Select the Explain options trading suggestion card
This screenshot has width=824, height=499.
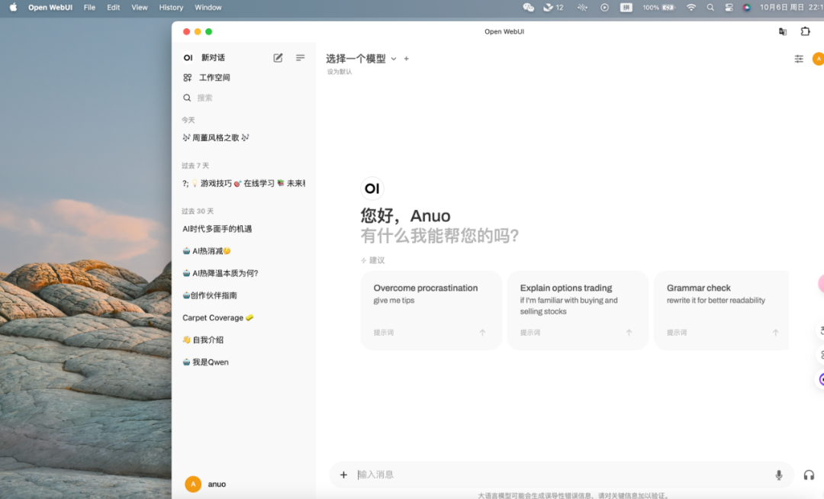[x=578, y=310]
